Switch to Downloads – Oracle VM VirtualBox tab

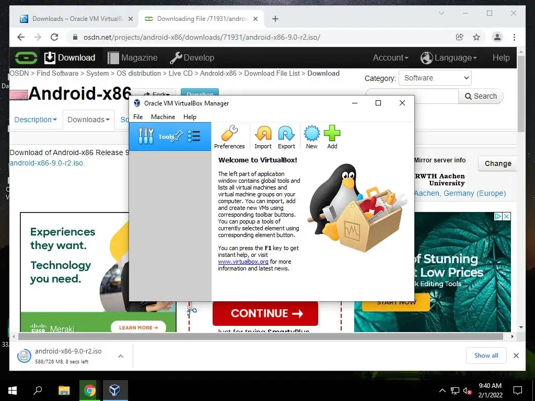(x=76, y=19)
